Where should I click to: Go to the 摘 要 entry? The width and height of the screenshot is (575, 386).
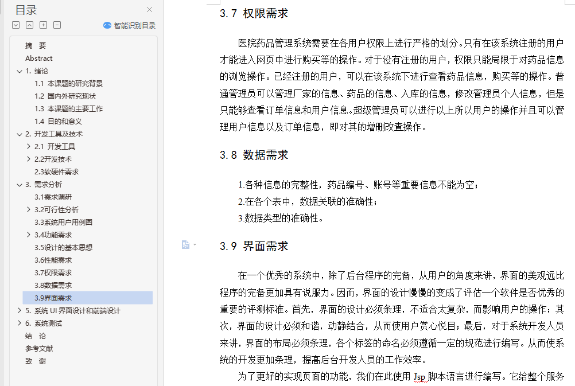pos(36,46)
